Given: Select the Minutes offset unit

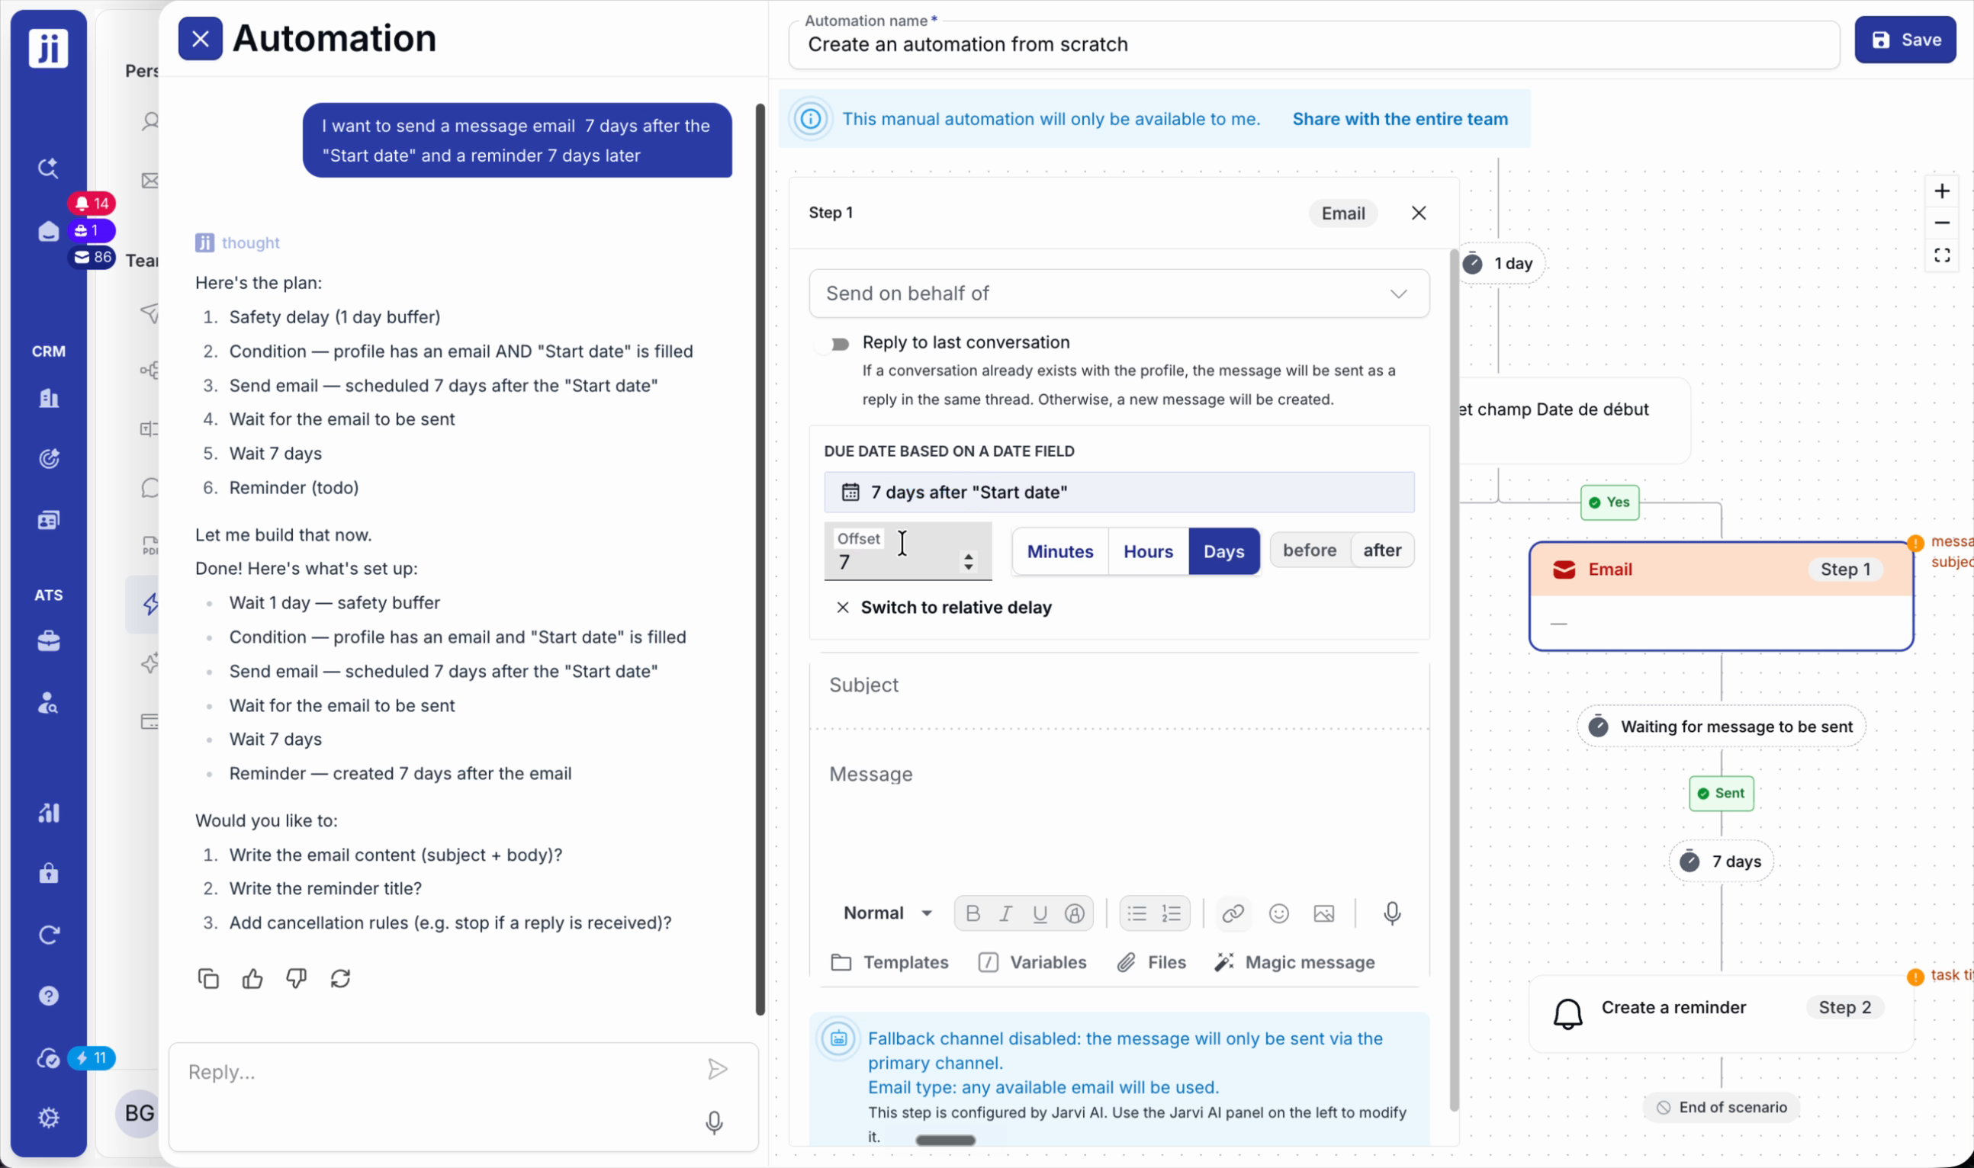Looking at the screenshot, I should coord(1059,551).
